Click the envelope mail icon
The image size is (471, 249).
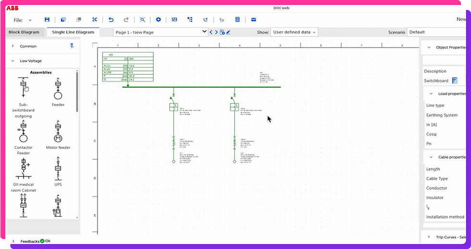pyautogui.click(x=254, y=20)
